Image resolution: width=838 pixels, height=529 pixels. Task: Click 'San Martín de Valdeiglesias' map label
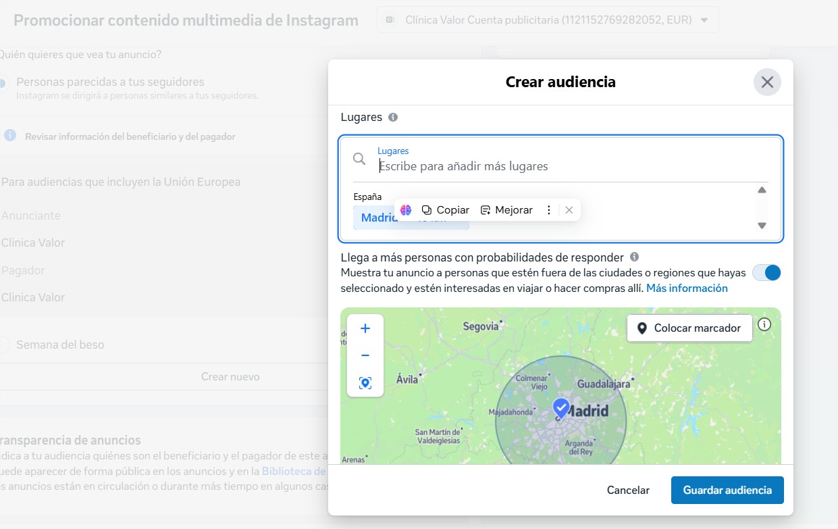tap(437, 436)
